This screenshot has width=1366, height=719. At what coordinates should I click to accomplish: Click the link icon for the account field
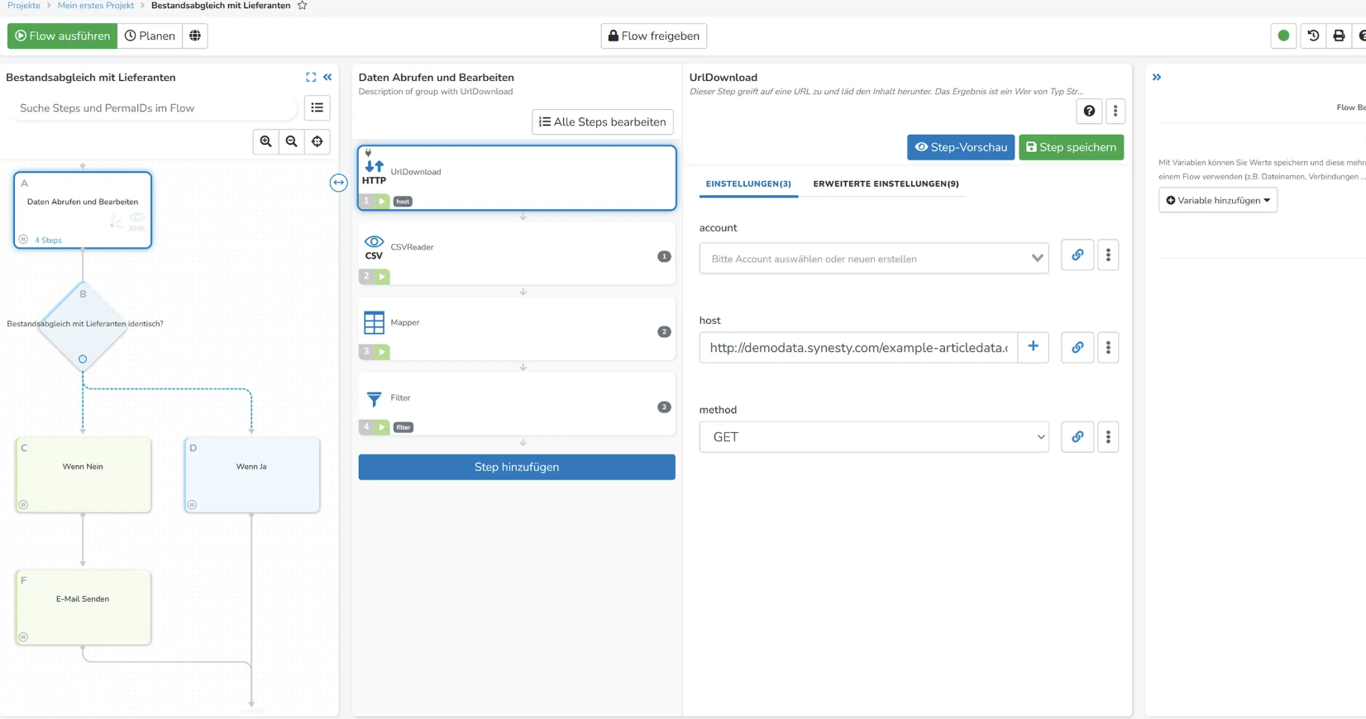coord(1077,255)
